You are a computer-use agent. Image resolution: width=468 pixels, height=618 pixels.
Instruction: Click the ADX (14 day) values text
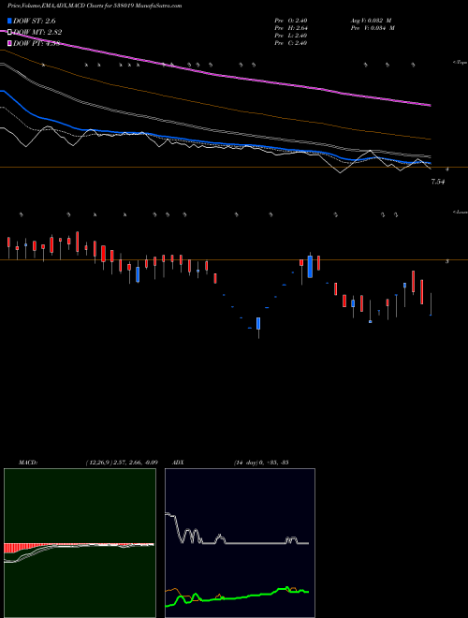[x=261, y=462]
